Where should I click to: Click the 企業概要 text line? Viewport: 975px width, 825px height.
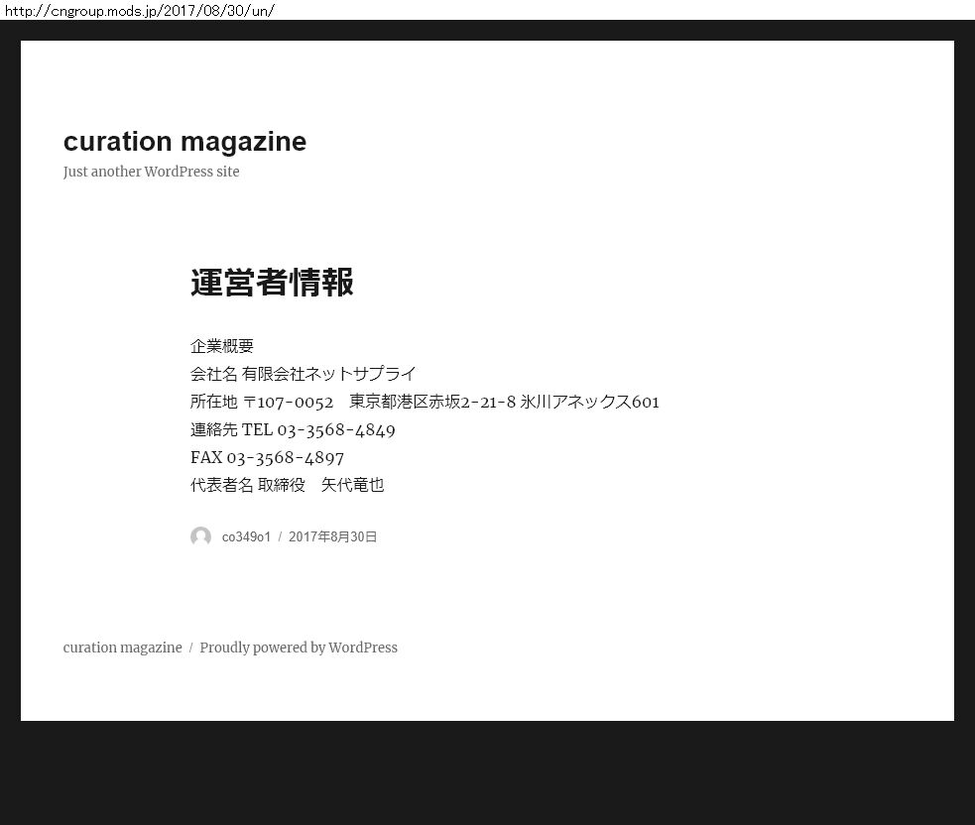(222, 346)
